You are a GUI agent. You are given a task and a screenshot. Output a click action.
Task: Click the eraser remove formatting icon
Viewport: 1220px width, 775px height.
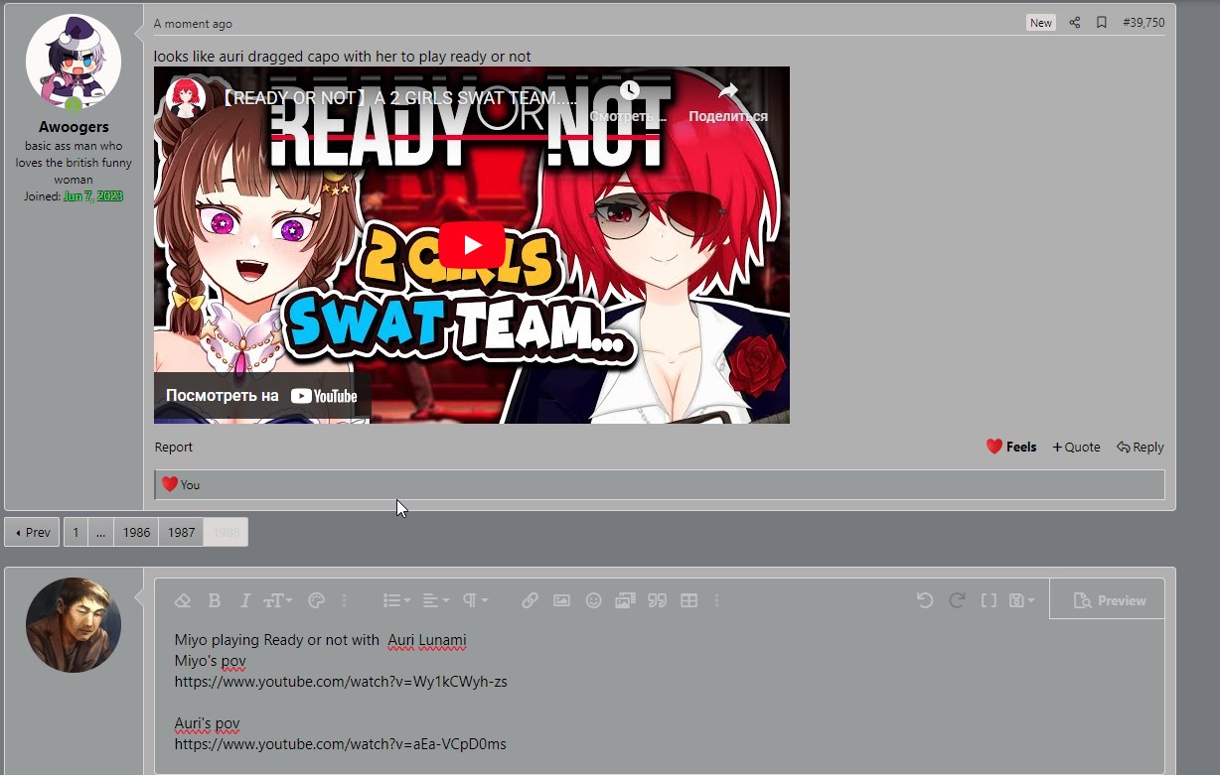coord(182,600)
